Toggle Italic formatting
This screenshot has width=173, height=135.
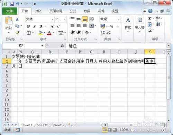click(x=35, y=26)
